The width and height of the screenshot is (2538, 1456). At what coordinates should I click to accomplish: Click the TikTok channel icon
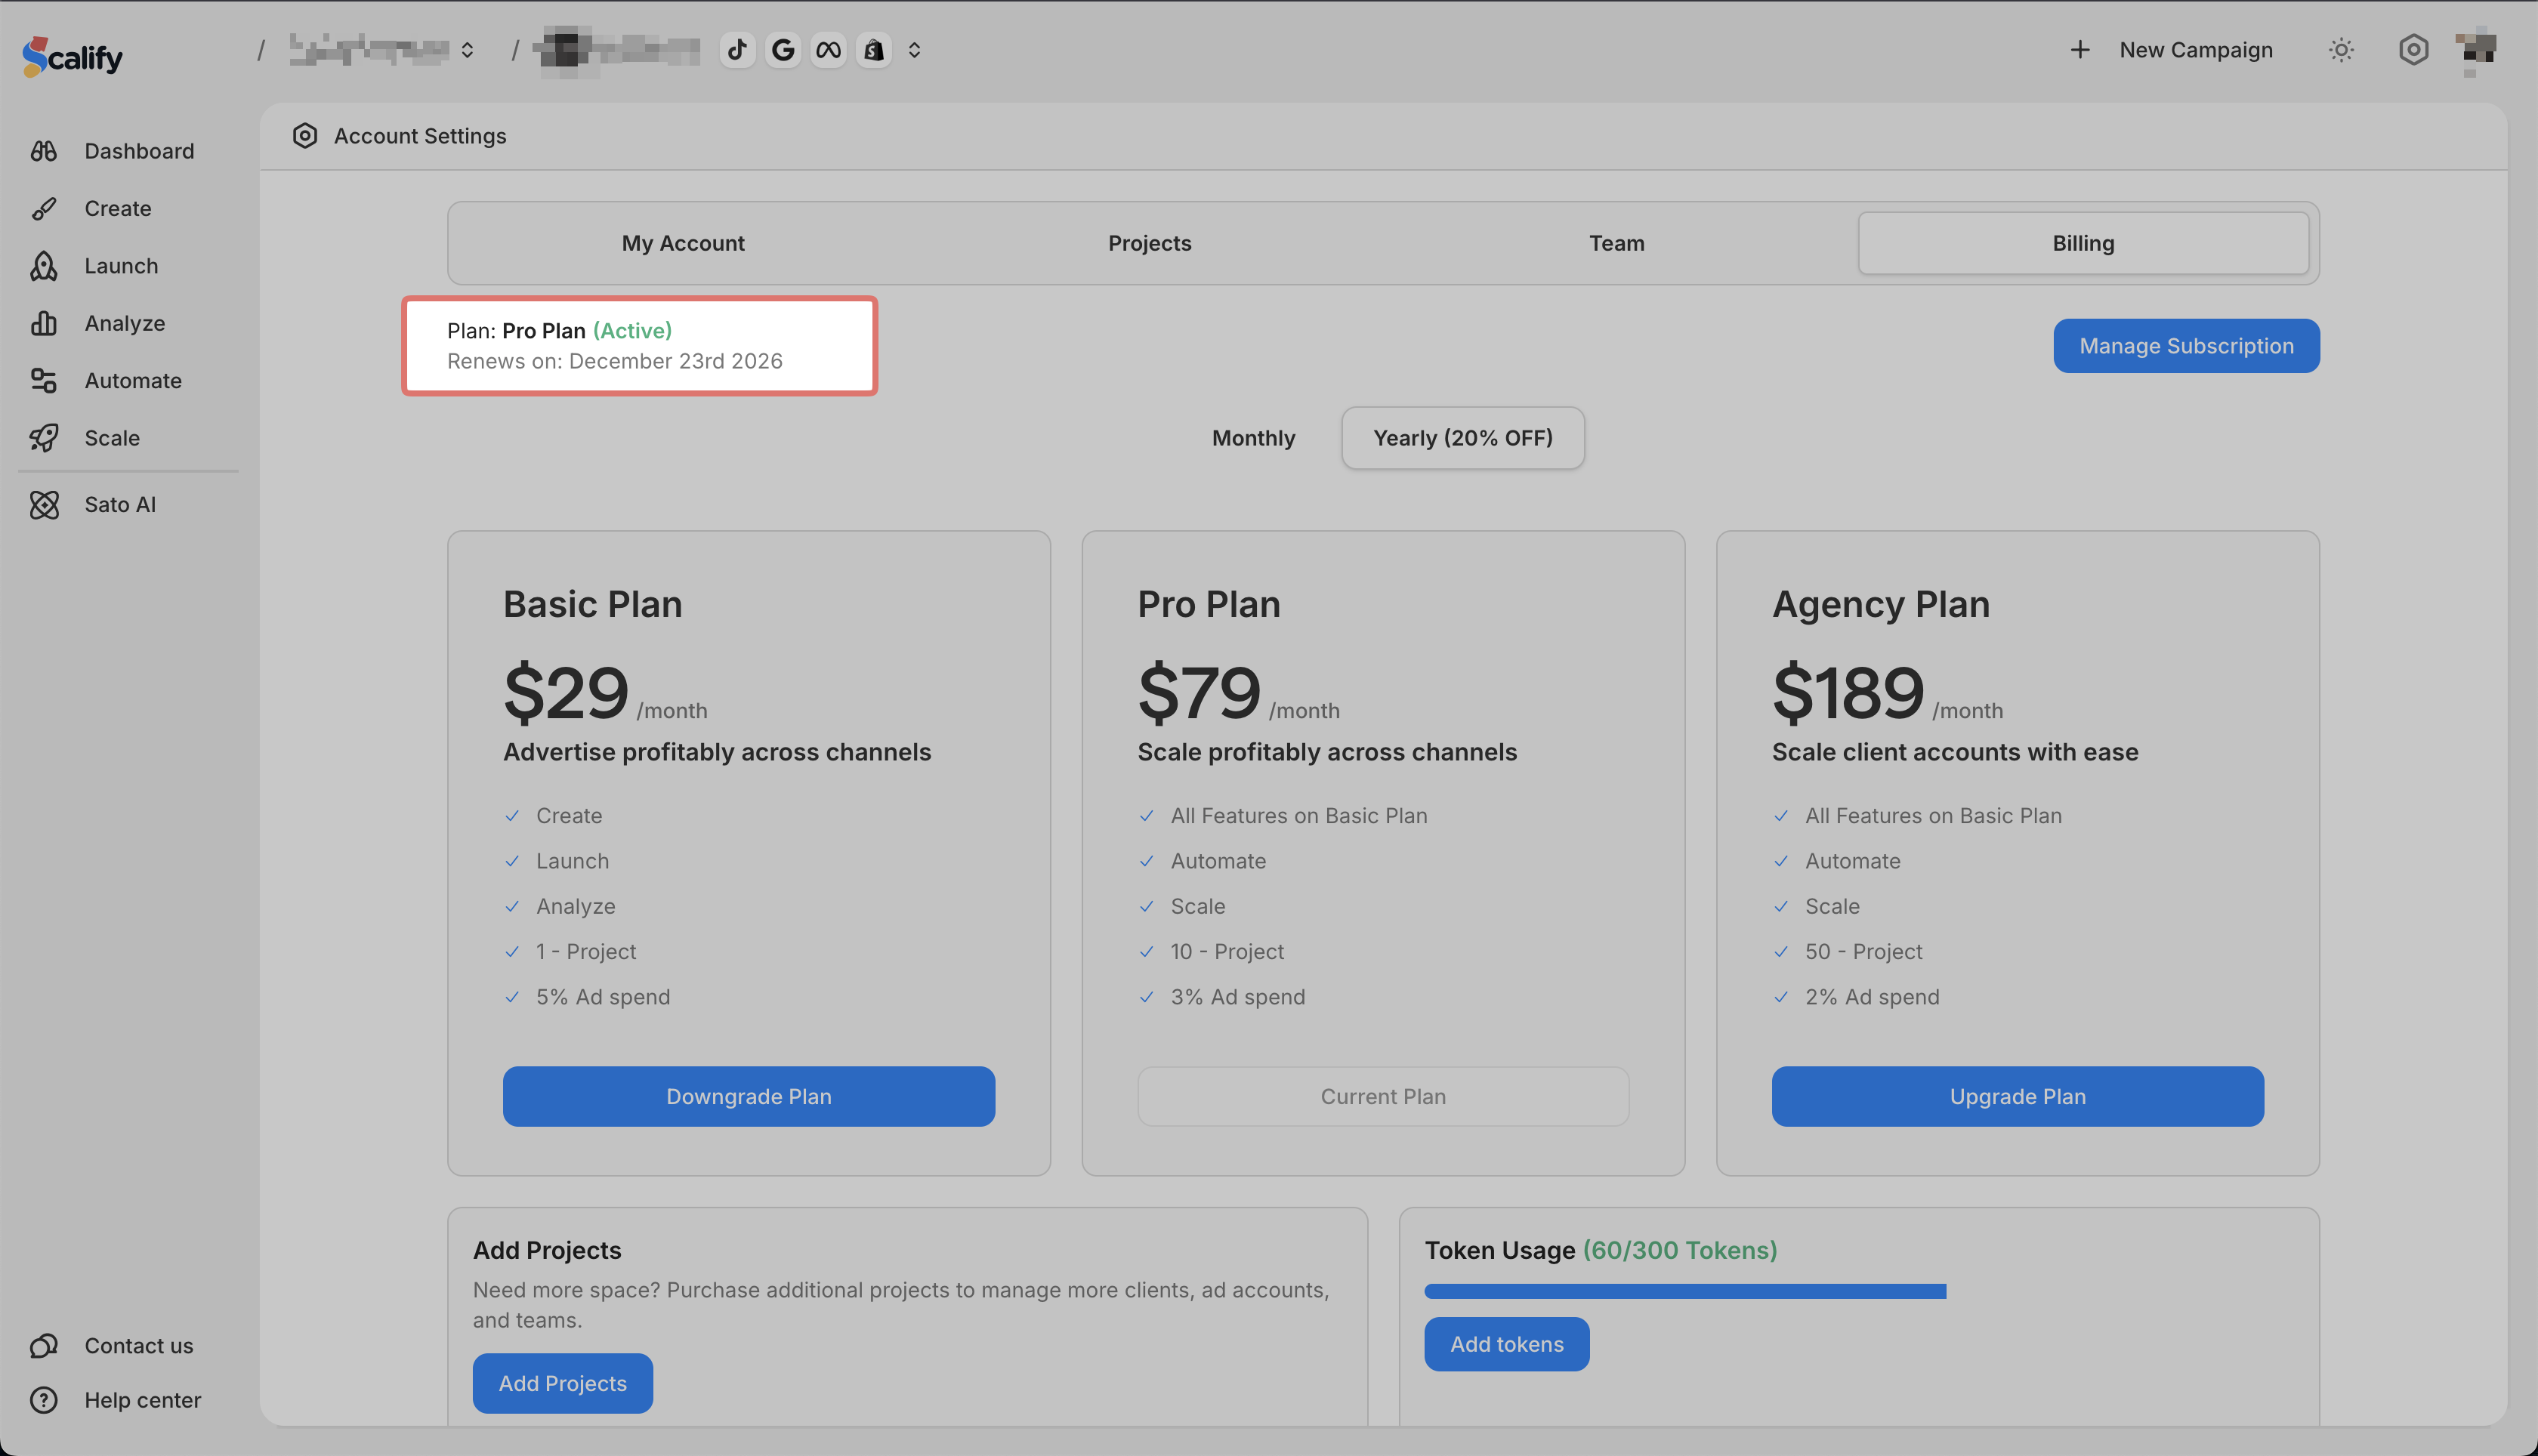(737, 50)
